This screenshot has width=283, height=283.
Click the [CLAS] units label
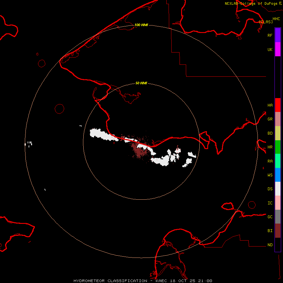pos(266,22)
